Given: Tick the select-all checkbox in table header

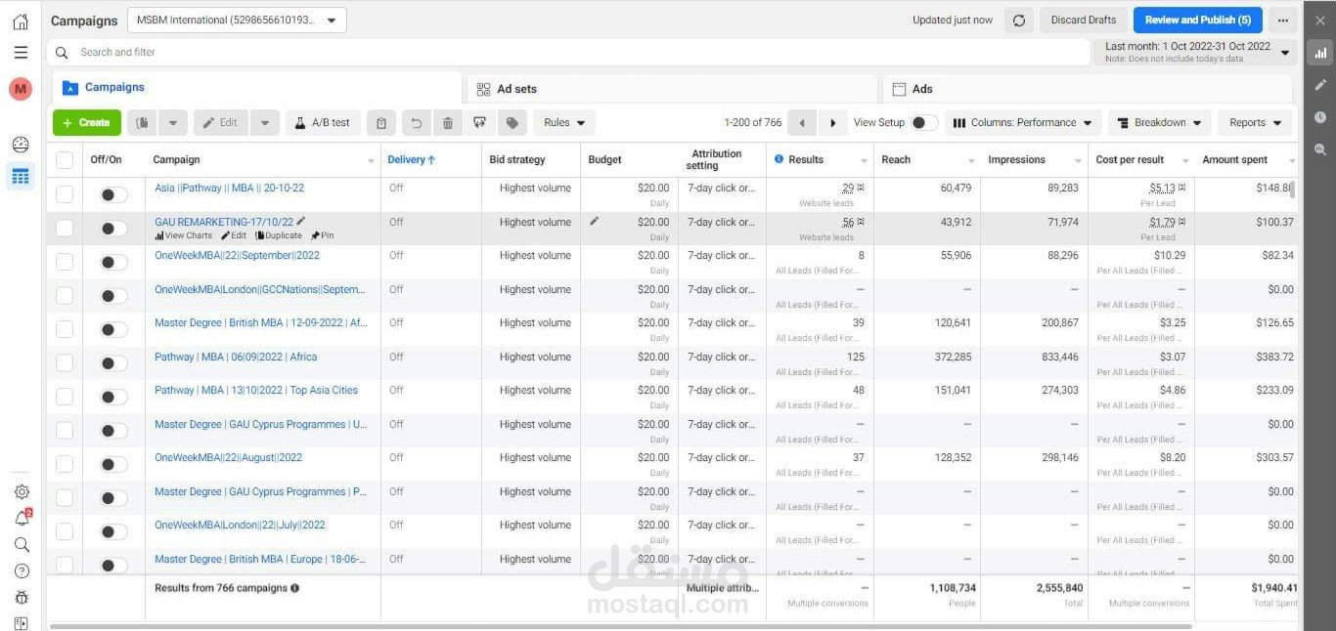Looking at the screenshot, I should [65, 160].
